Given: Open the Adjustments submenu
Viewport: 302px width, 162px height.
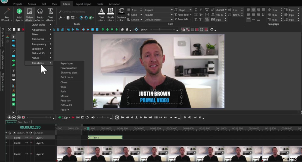Looking at the screenshot, I should (x=39, y=30).
